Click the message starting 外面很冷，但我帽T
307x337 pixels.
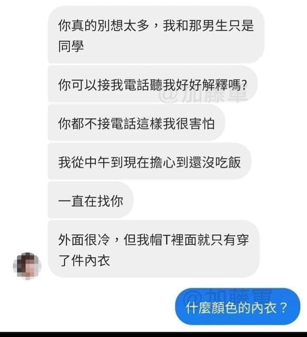click(x=154, y=249)
